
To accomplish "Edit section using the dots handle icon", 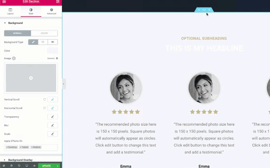I will coord(204,10).
